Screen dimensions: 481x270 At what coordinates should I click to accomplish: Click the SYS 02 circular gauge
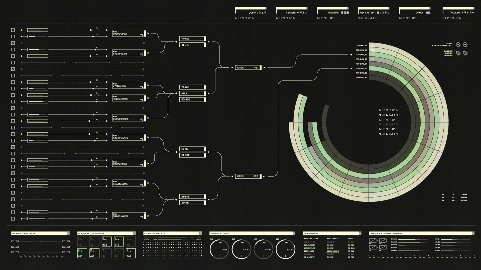pos(241,249)
